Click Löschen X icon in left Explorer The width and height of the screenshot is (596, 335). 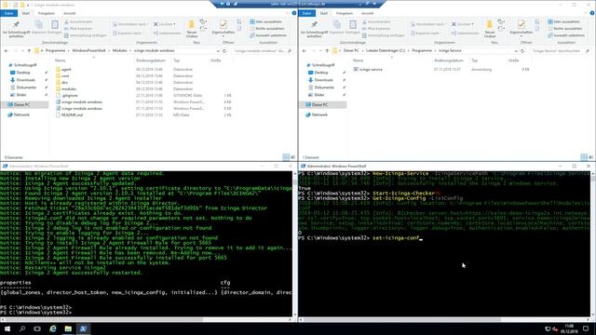[x=156, y=24]
